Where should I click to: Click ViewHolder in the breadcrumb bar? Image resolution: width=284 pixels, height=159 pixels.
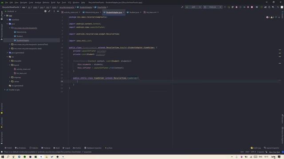[102, 7]
